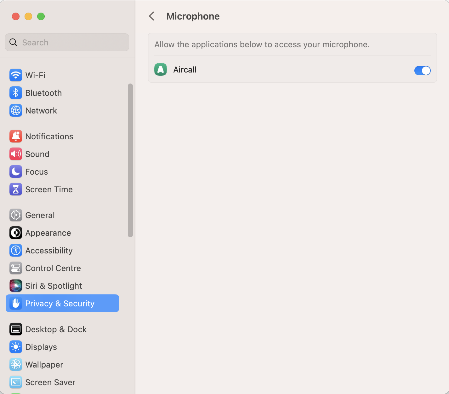
Task: Zoom the window with green button
Action: pyautogui.click(x=41, y=16)
